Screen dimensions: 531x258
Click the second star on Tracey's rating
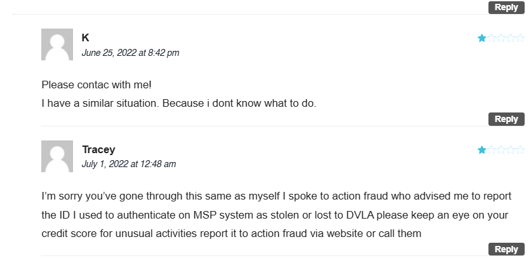[x=492, y=150]
